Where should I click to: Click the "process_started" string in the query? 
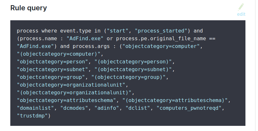[x=159, y=31]
